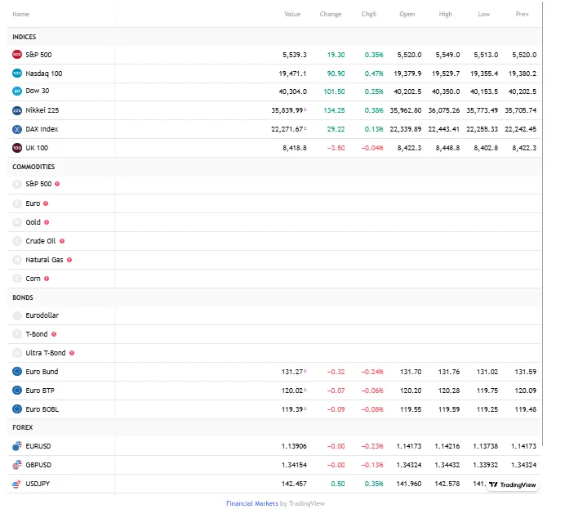Select the Corn commodity row name
The width and height of the screenshot is (565, 518).
[x=33, y=279]
